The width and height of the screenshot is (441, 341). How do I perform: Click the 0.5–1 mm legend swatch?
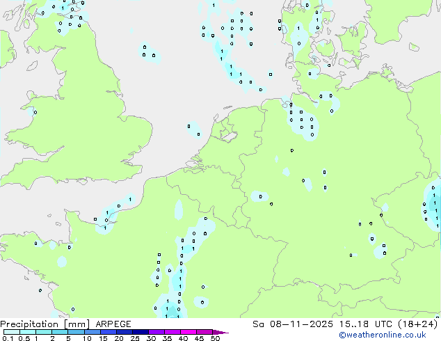[x=28, y=332]
